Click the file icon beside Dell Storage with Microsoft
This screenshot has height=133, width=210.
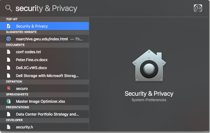pos(9,76)
